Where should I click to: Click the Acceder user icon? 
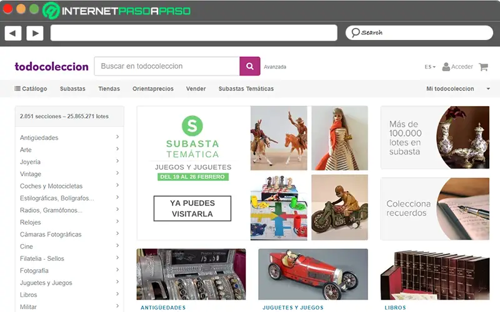(x=446, y=67)
